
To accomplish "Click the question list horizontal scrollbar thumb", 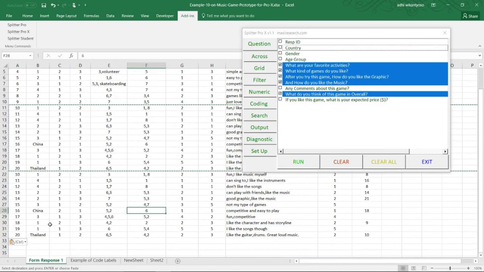I will [346, 151].
